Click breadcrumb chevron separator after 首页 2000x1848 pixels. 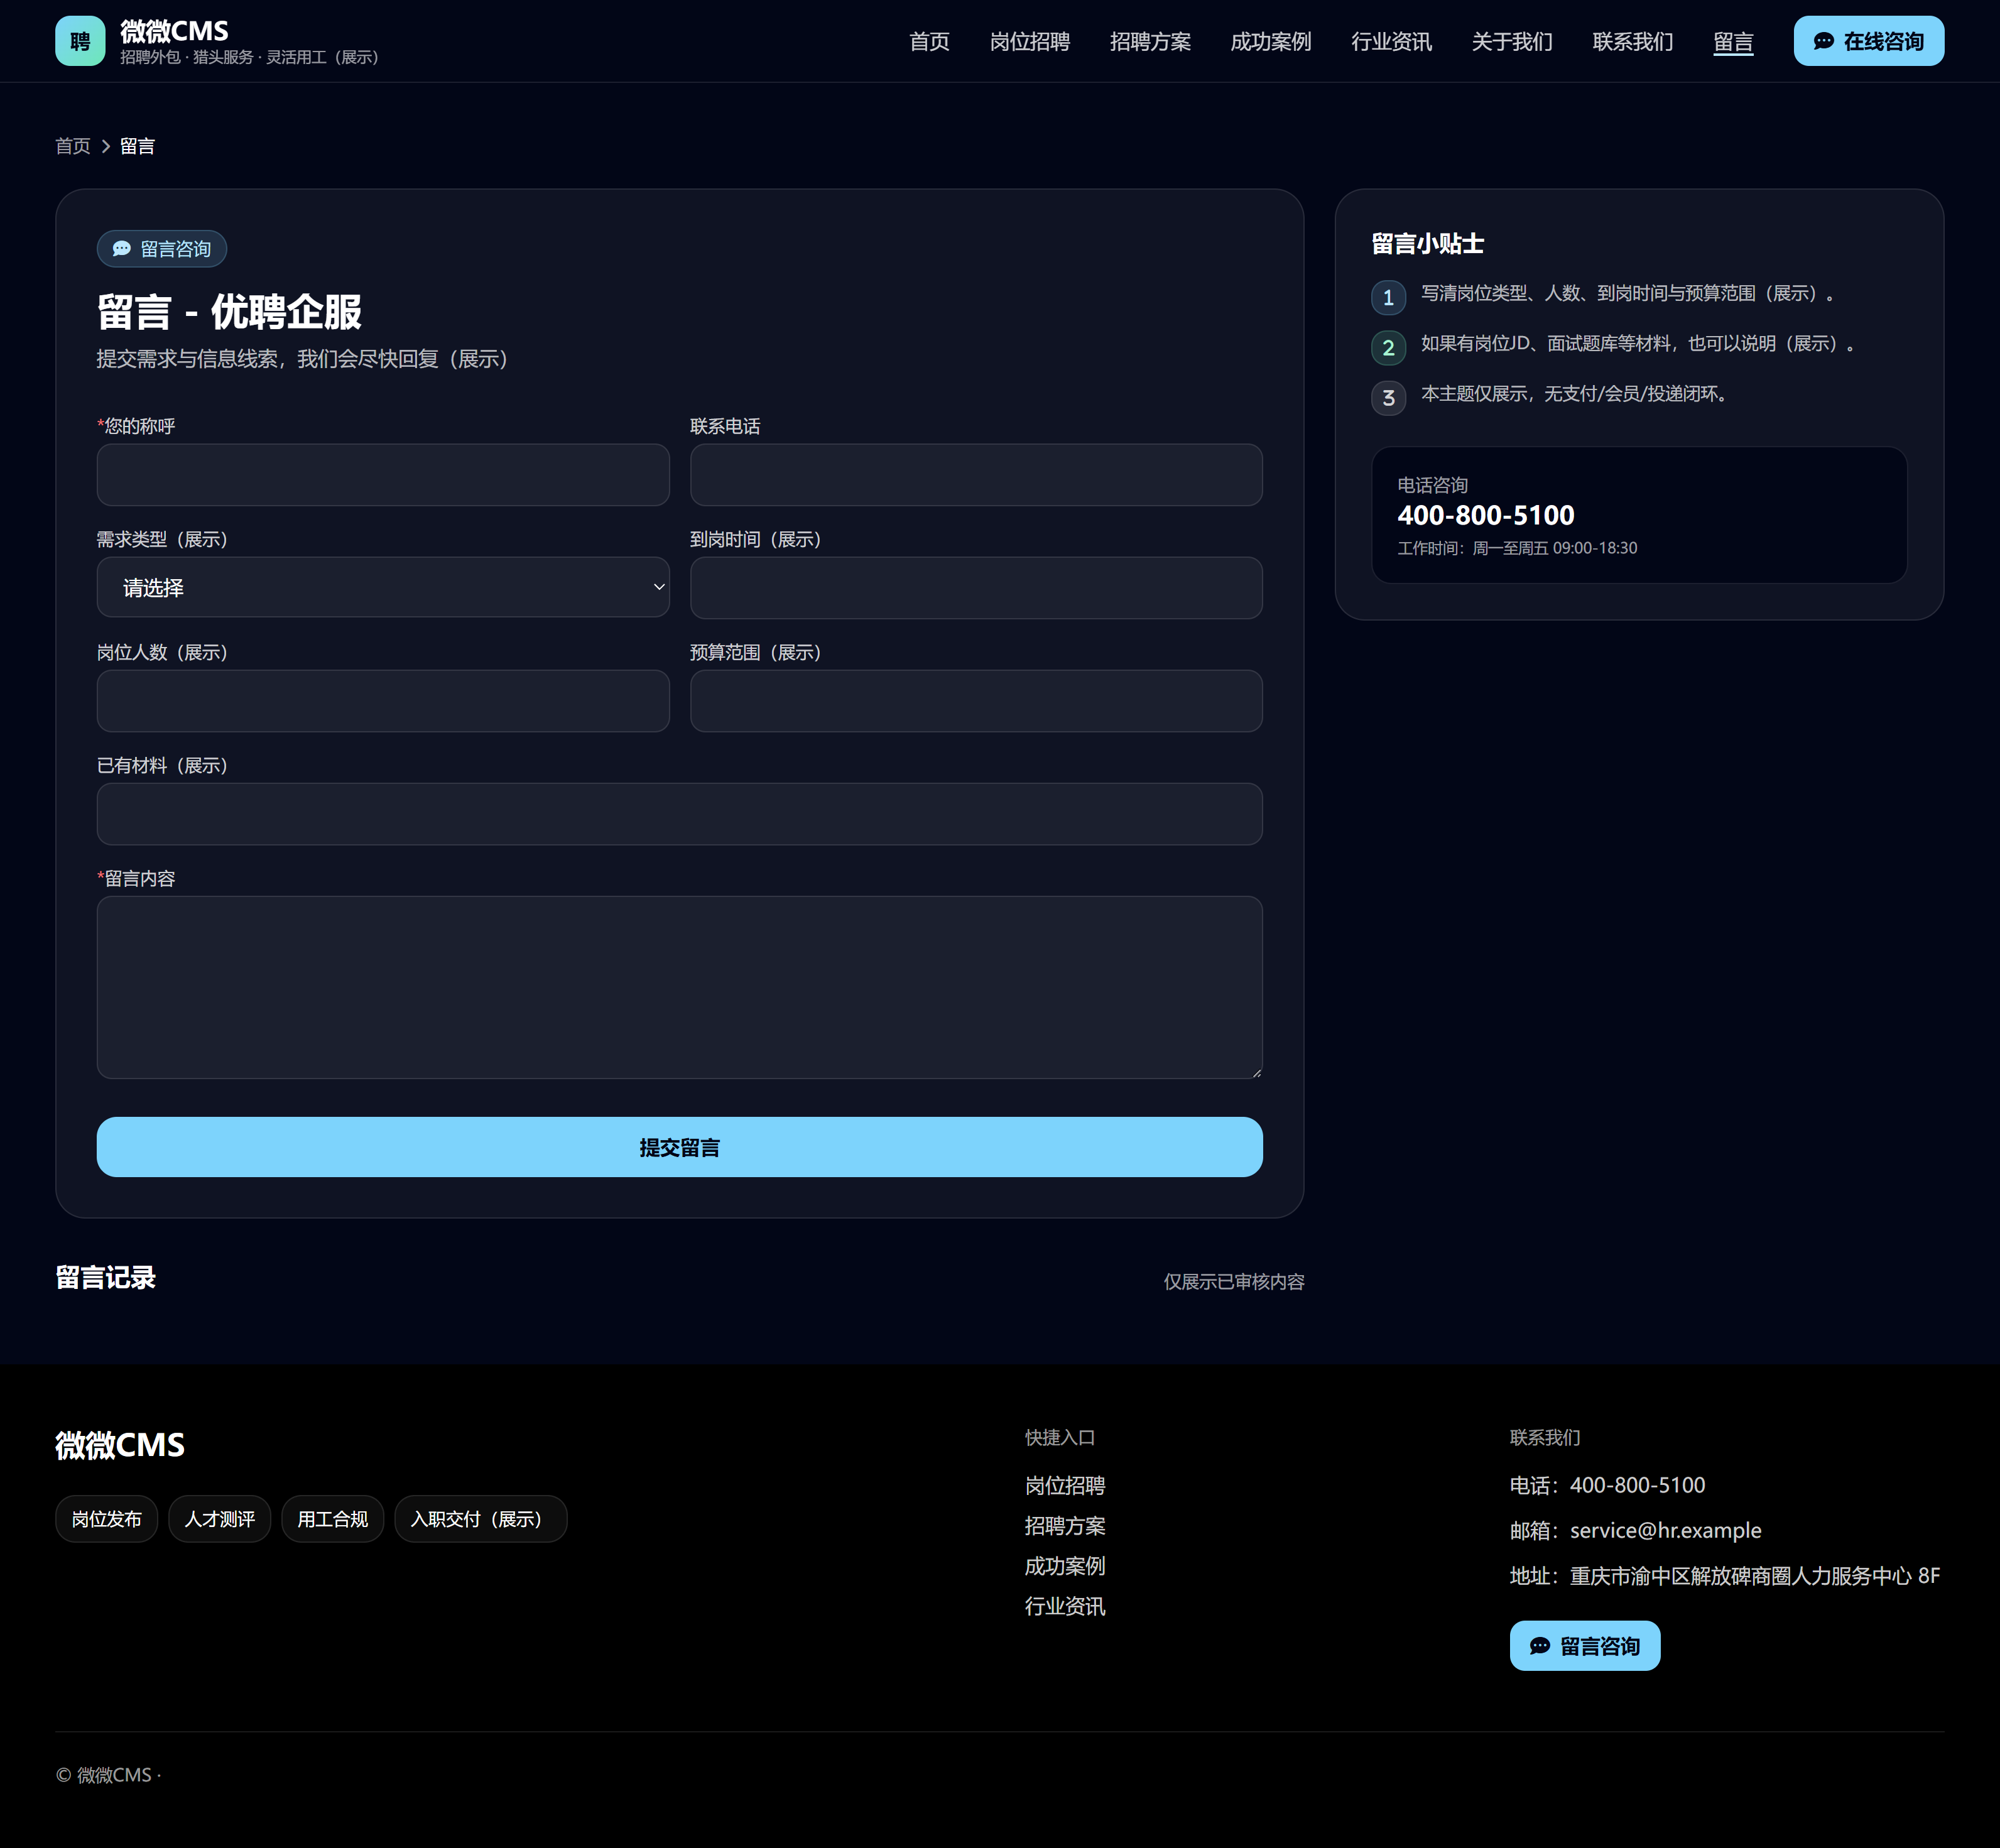106,147
